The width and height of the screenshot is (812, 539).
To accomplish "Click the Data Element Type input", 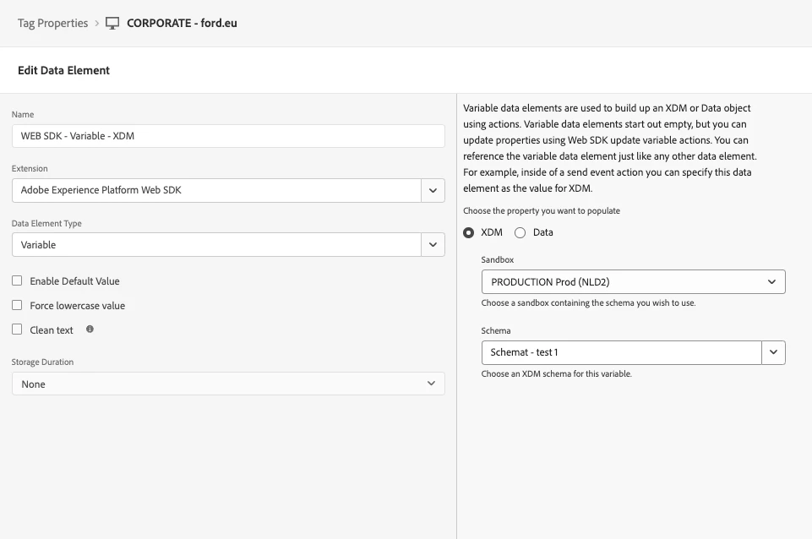I will tap(216, 245).
